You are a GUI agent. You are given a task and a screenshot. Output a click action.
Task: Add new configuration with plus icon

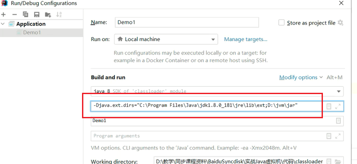pyautogui.click(x=3, y=15)
